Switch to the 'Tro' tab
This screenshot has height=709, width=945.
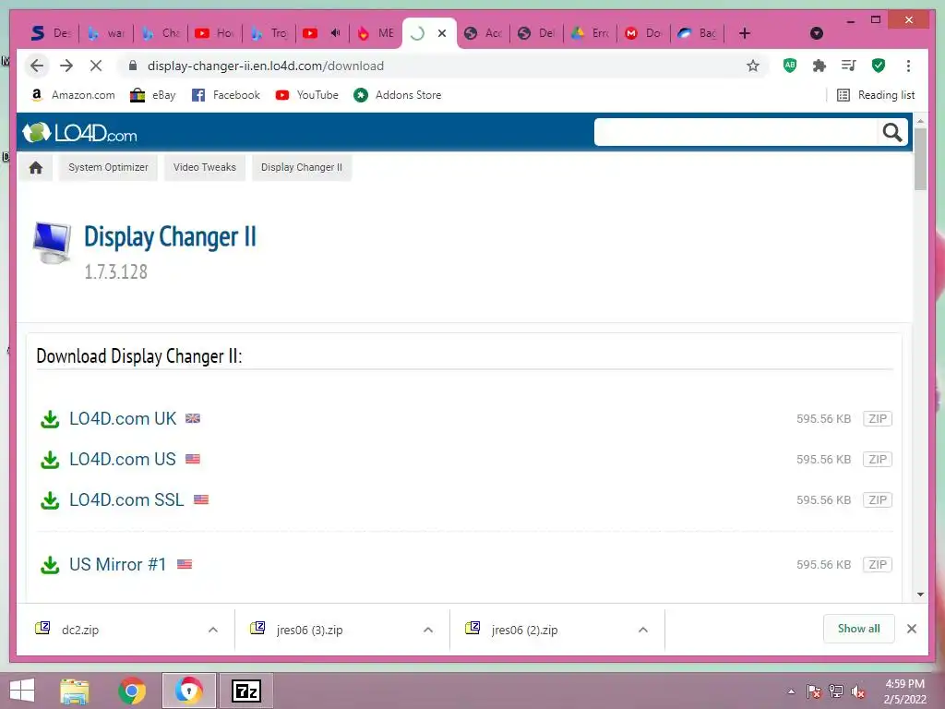click(269, 33)
